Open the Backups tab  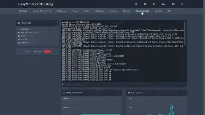pyautogui.click(x=100, y=11)
